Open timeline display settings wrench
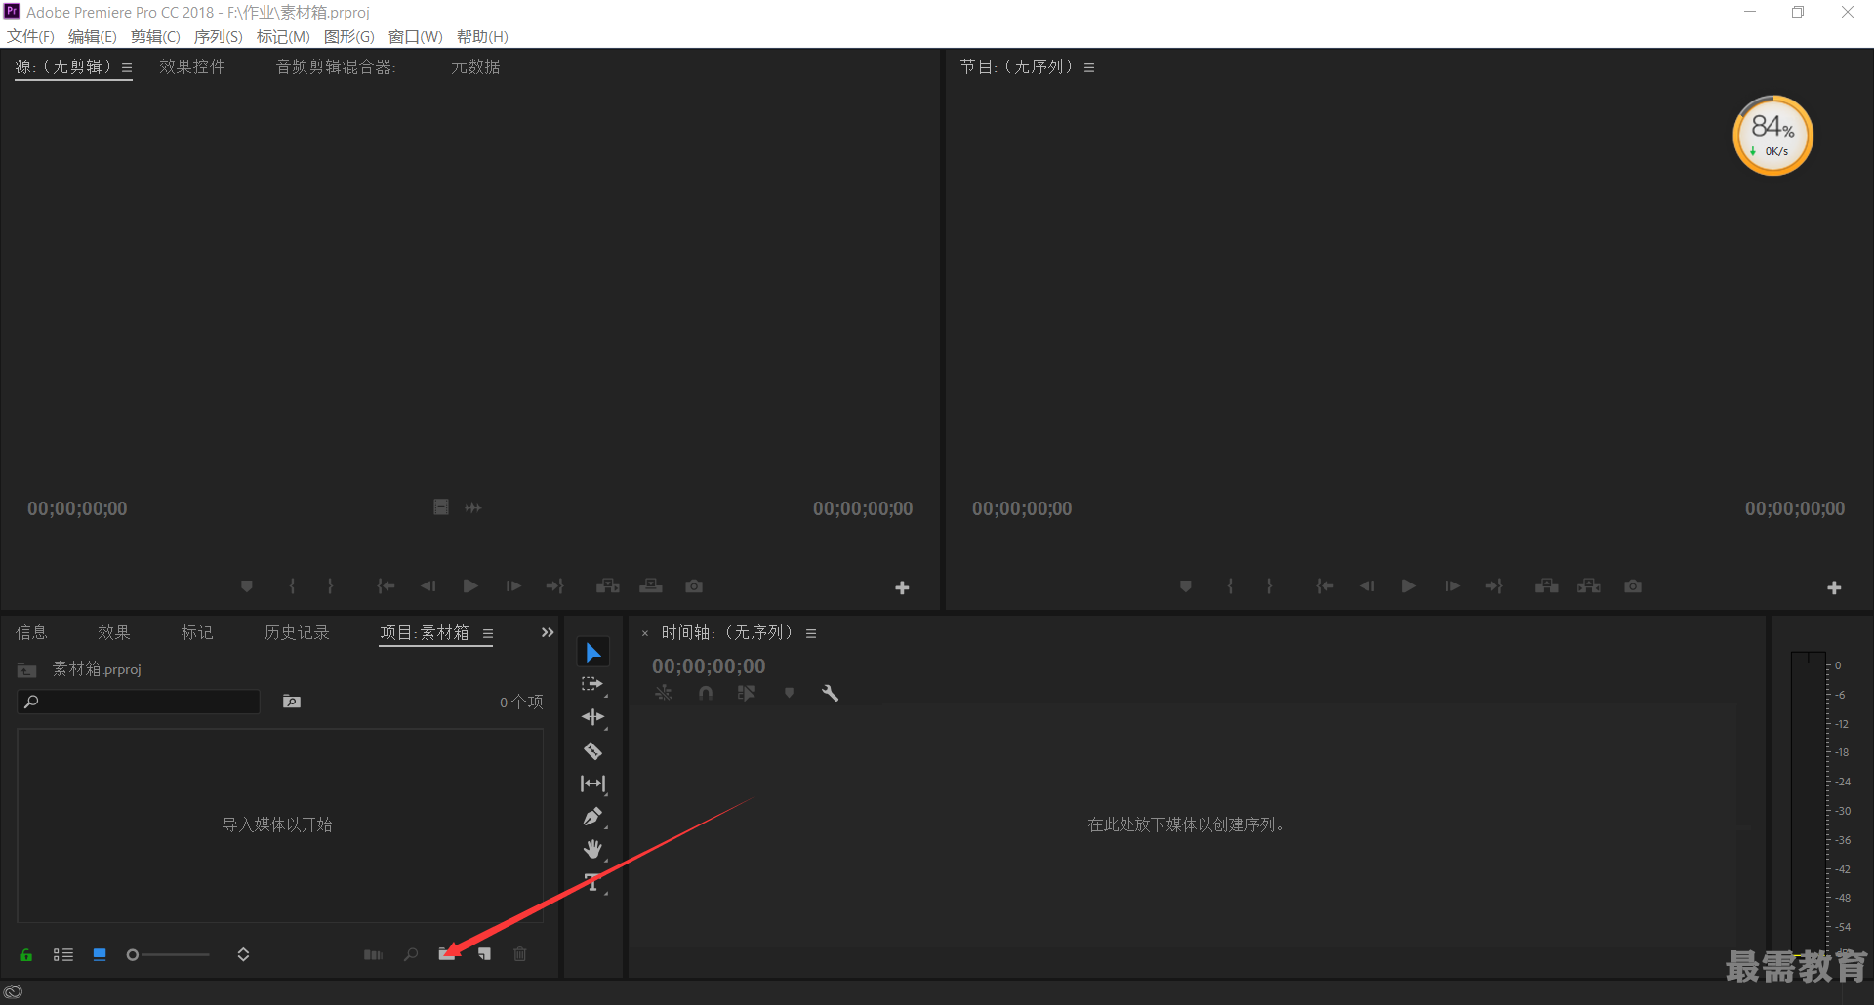 coord(830,693)
